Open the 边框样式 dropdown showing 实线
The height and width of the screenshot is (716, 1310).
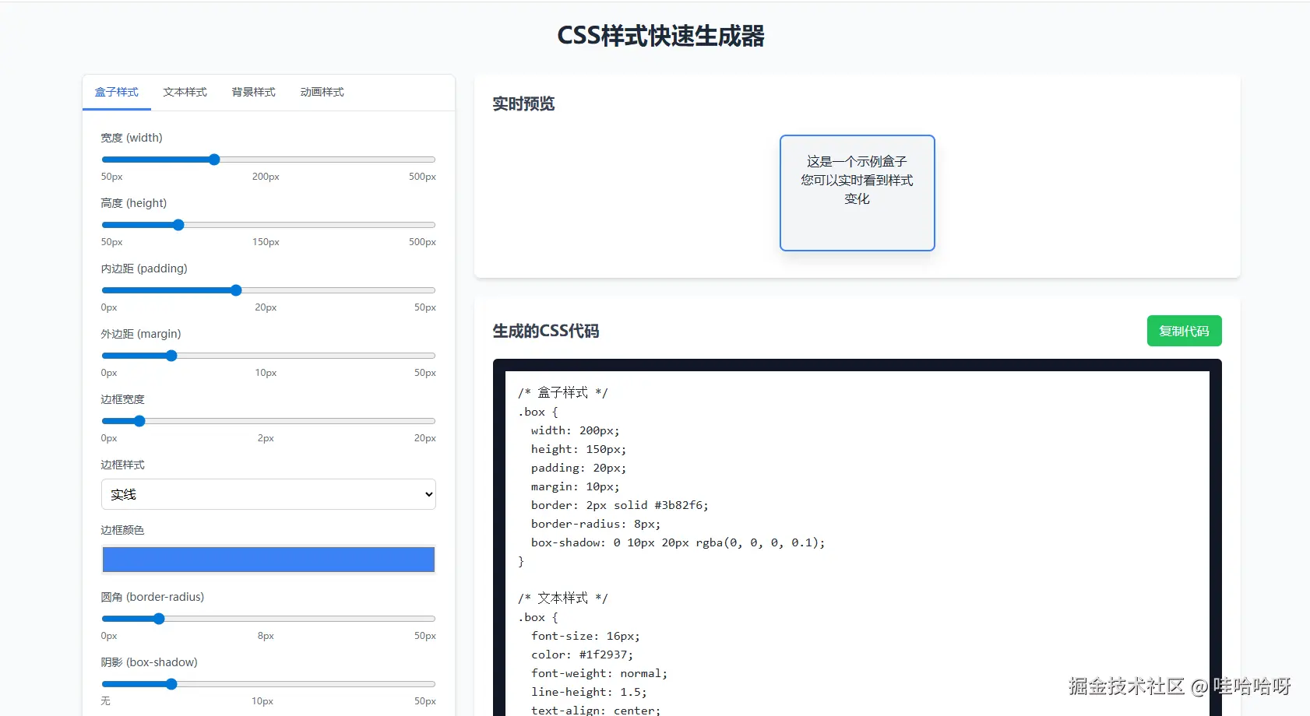(269, 494)
